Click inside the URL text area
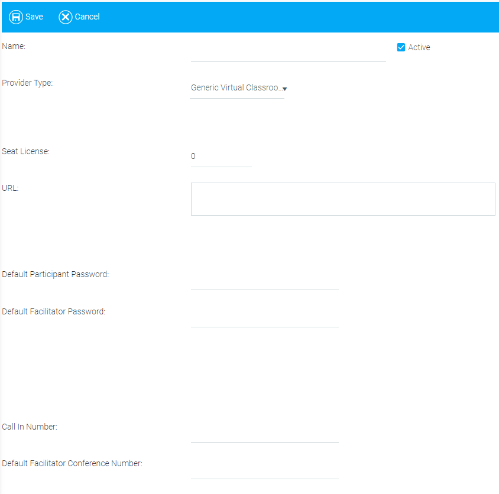Image resolution: width=499 pixels, height=494 pixels. click(x=342, y=199)
